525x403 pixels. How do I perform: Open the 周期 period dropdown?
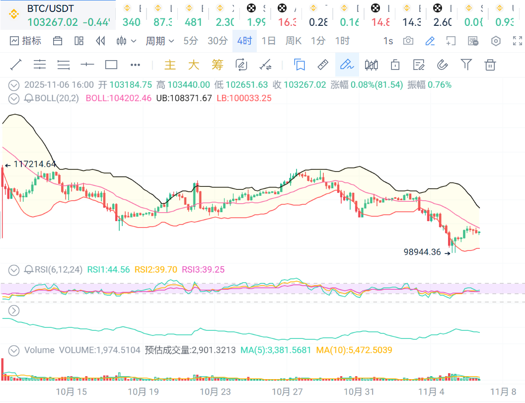click(x=159, y=41)
